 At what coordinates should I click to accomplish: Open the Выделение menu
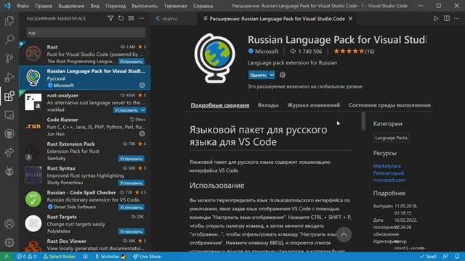click(x=71, y=6)
